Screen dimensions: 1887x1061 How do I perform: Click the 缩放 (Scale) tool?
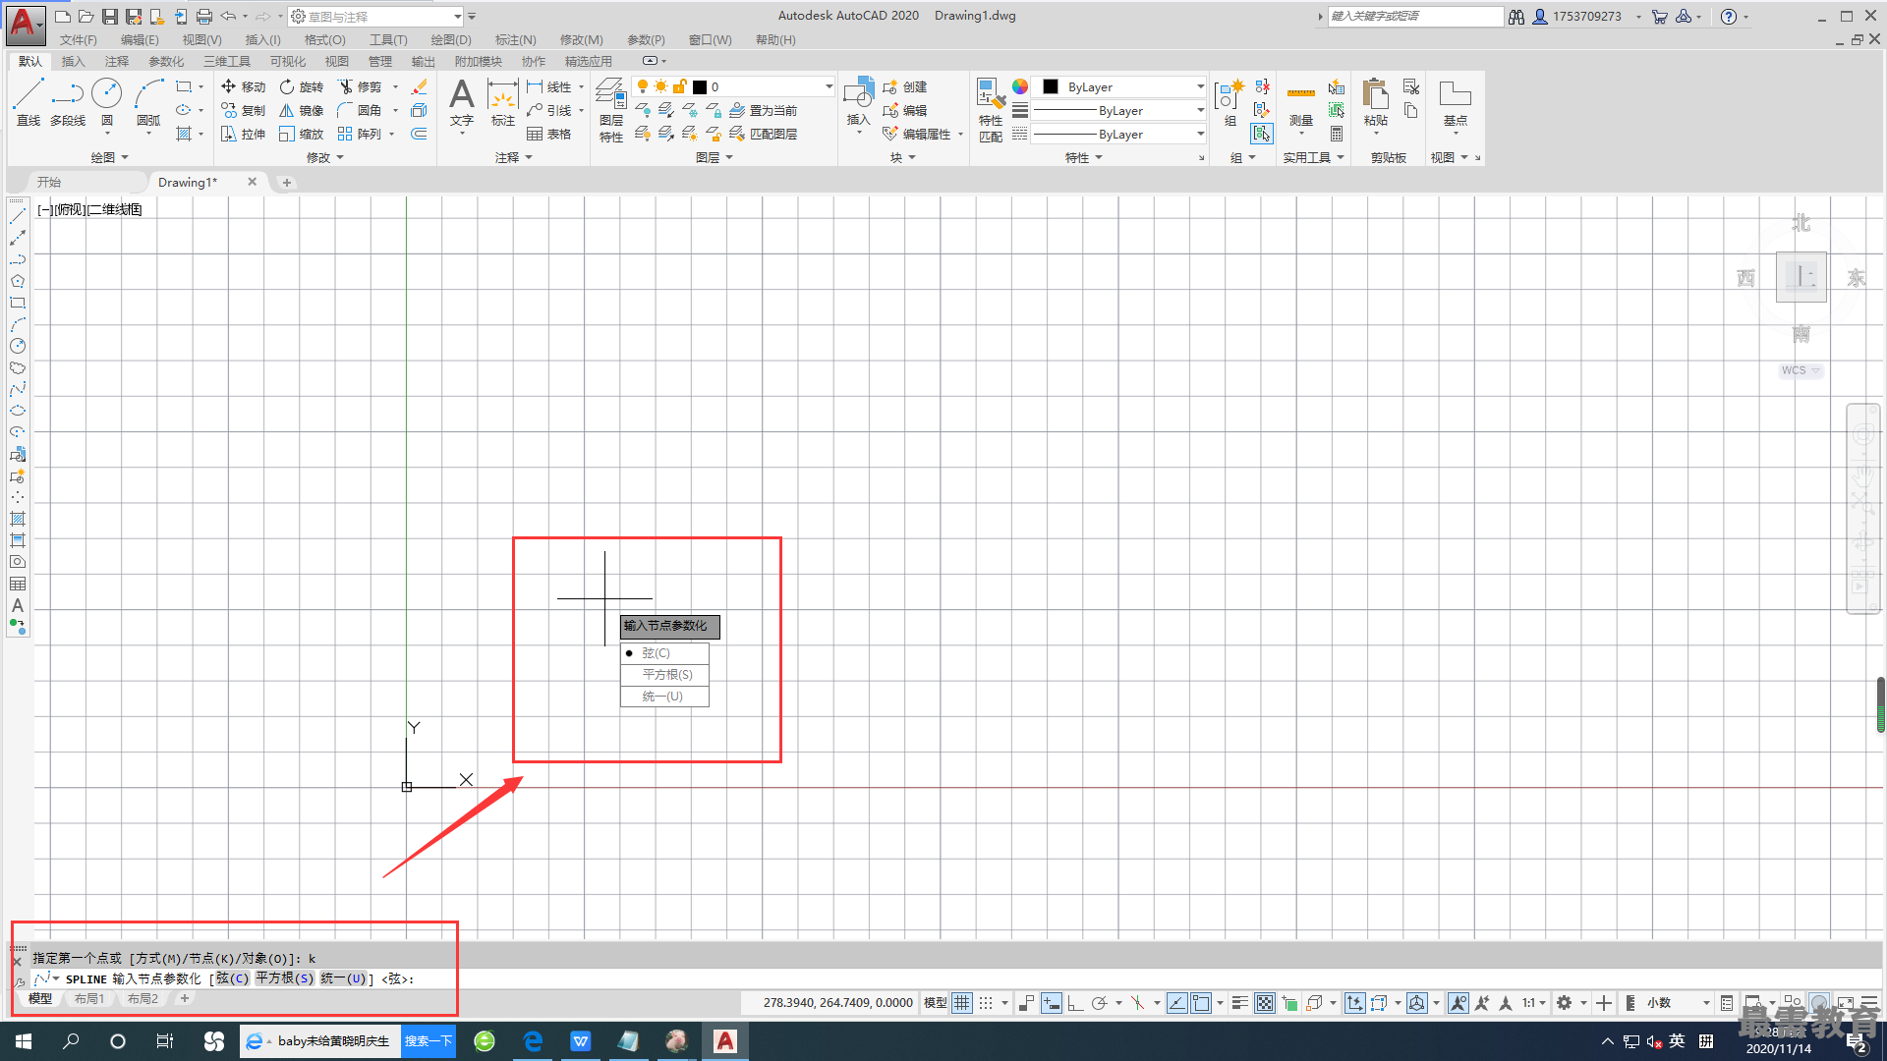[x=301, y=134]
